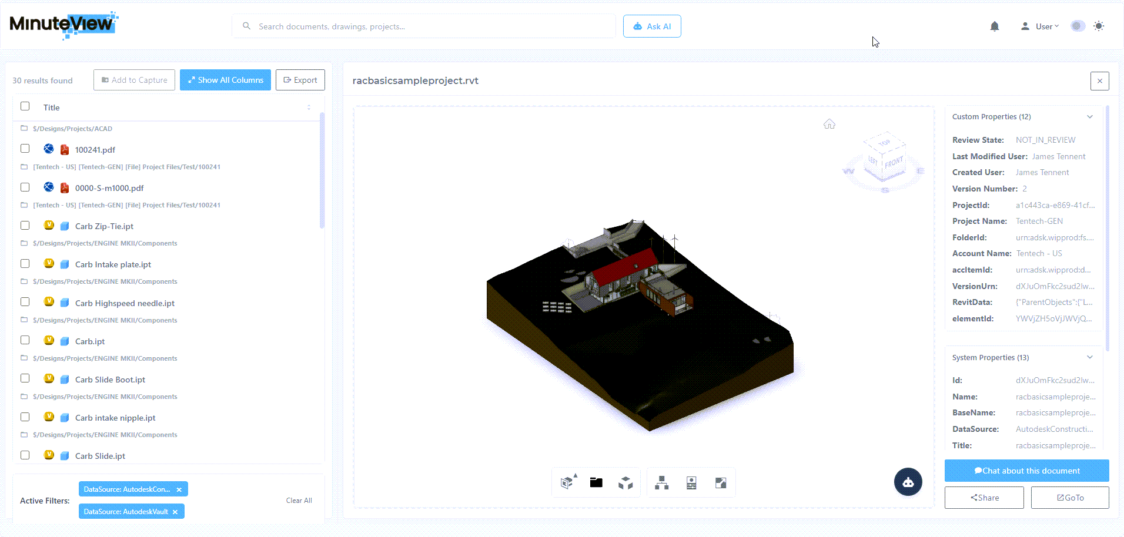This screenshot has width=1124, height=537.
Task: Open the viewer properties settings icon
Action: tap(691, 483)
